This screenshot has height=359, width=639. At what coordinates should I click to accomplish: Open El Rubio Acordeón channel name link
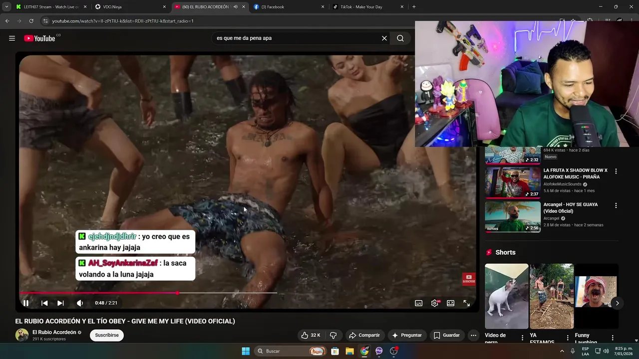pos(54,332)
